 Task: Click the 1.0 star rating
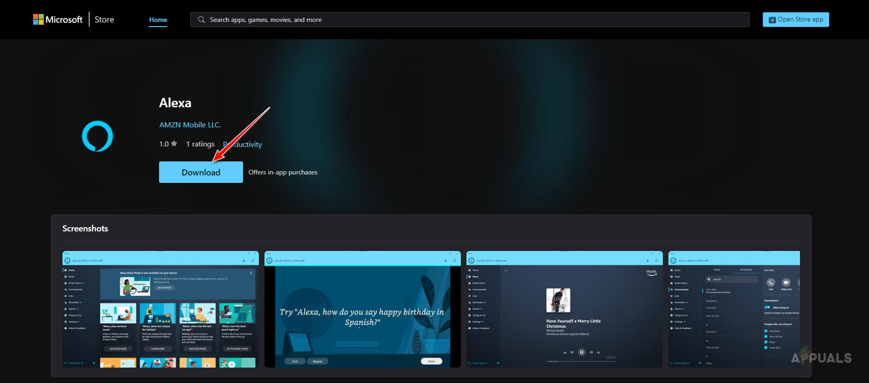(x=168, y=144)
